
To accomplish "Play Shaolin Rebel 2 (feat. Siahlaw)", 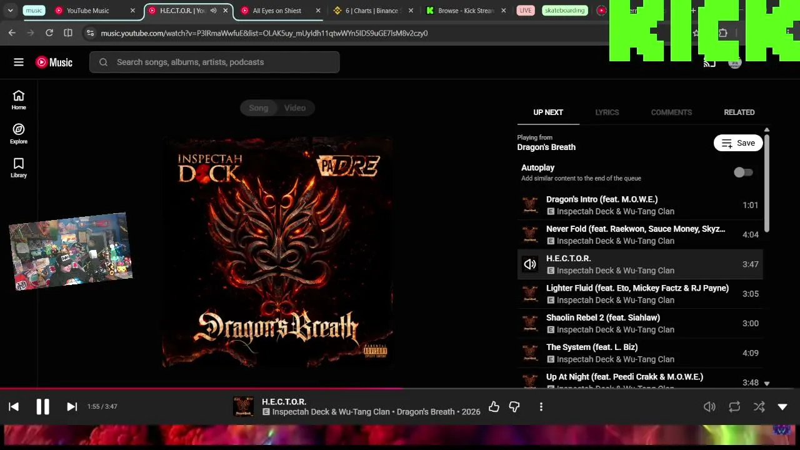I will click(640, 324).
